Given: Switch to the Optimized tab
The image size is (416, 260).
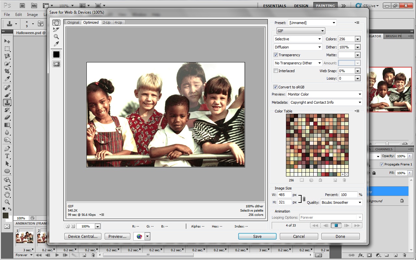Looking at the screenshot, I should (x=91, y=22).
